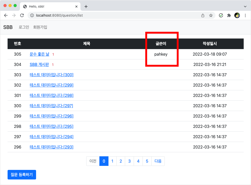Go to page 3 in the pagination

pyautogui.click(x=129, y=161)
